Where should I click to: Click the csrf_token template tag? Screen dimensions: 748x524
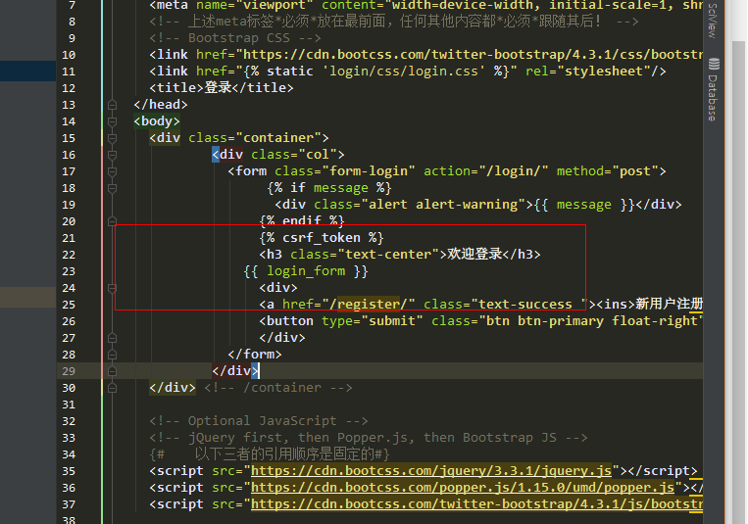(x=322, y=238)
